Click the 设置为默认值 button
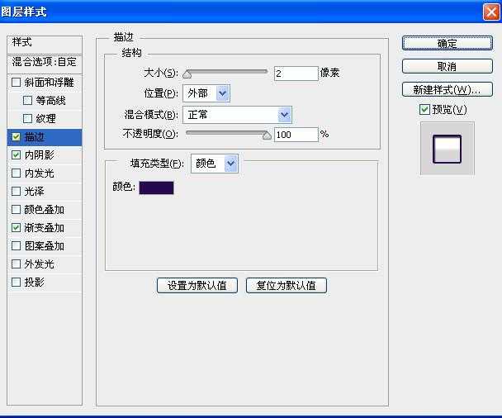This screenshot has width=502, height=418. coord(197,286)
